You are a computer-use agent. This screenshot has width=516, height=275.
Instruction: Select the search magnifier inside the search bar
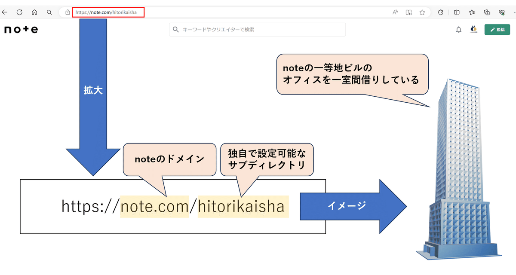[x=176, y=29]
